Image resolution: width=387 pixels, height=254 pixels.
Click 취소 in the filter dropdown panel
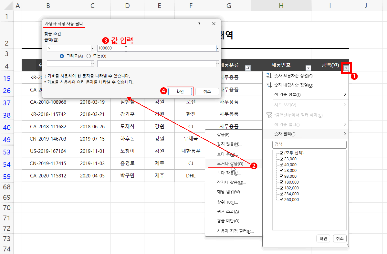pyautogui.click(x=340, y=238)
